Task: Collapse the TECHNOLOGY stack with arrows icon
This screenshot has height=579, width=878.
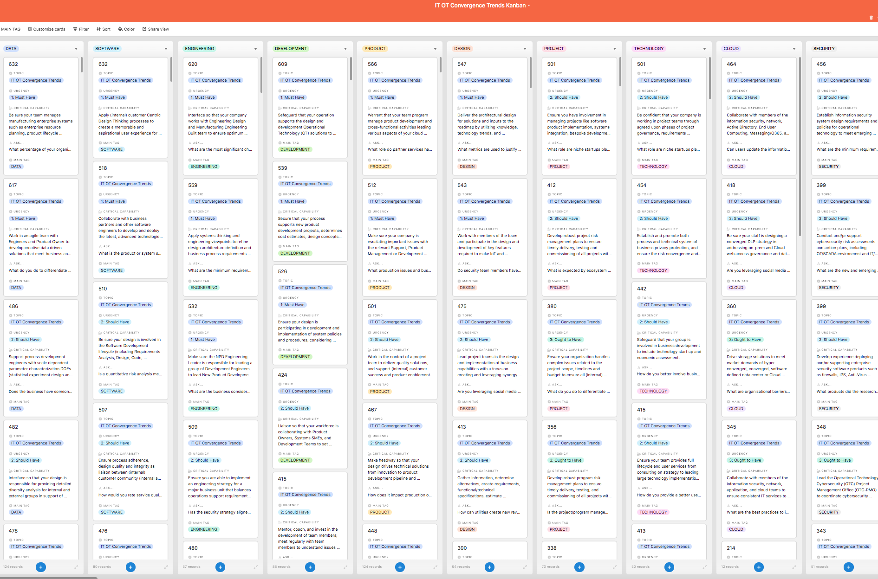Action: [704, 567]
